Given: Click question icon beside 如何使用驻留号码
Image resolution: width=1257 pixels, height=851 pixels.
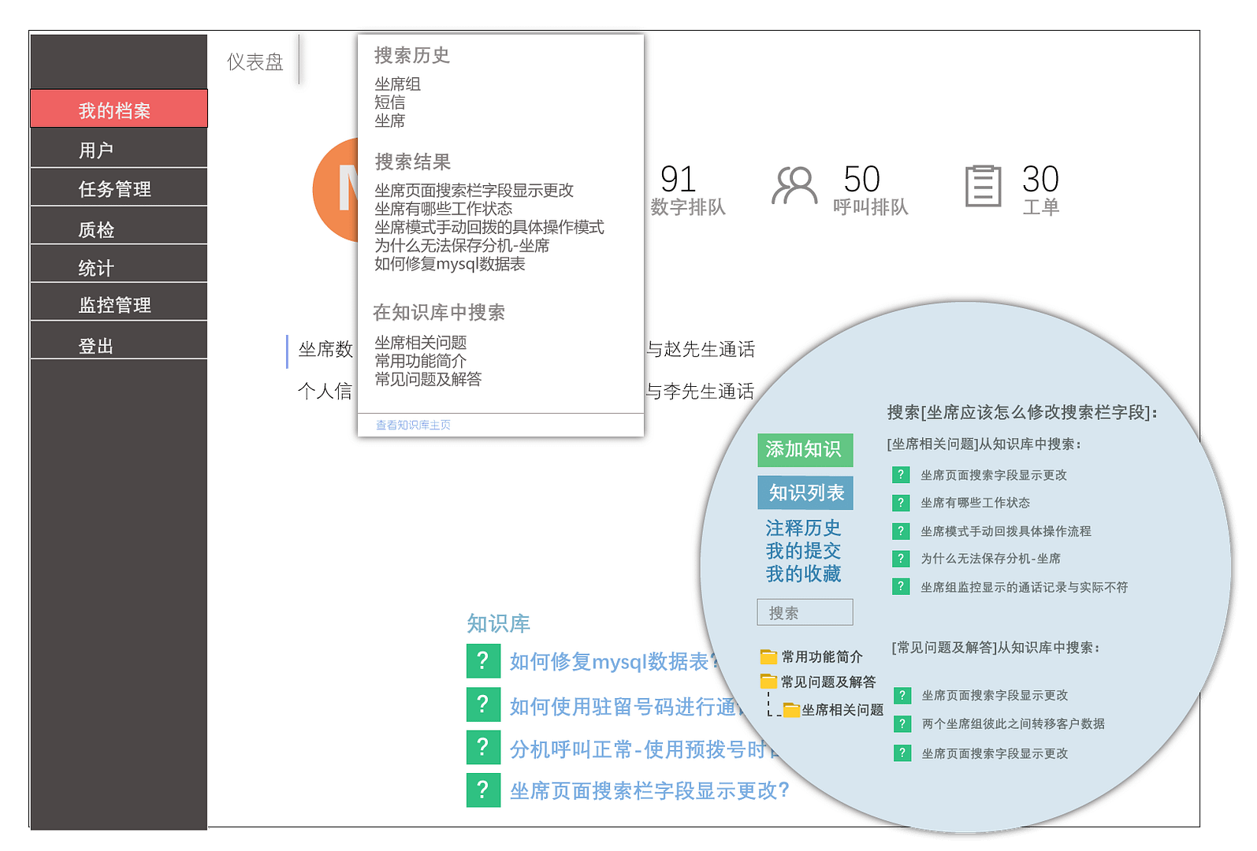Looking at the screenshot, I should point(483,704).
